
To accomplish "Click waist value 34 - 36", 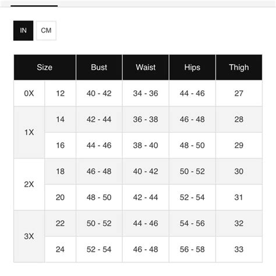I will (146, 93).
